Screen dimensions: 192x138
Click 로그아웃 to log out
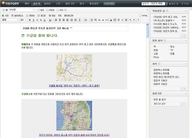185,4
